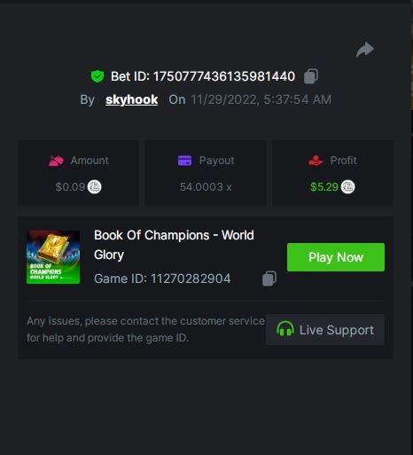
Task: Click the coin icon next to $5.29
Action: click(x=347, y=187)
